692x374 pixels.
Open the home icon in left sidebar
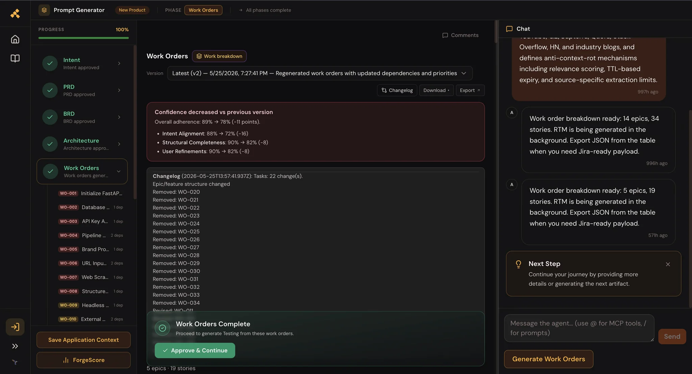coord(15,39)
